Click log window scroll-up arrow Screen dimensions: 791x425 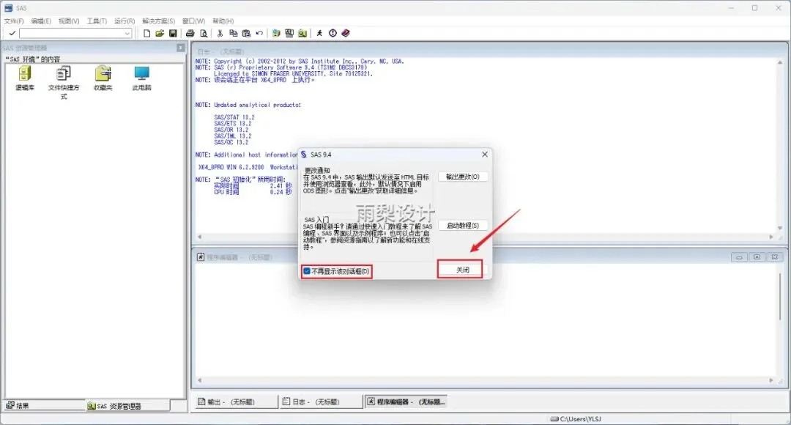pyautogui.click(x=781, y=62)
